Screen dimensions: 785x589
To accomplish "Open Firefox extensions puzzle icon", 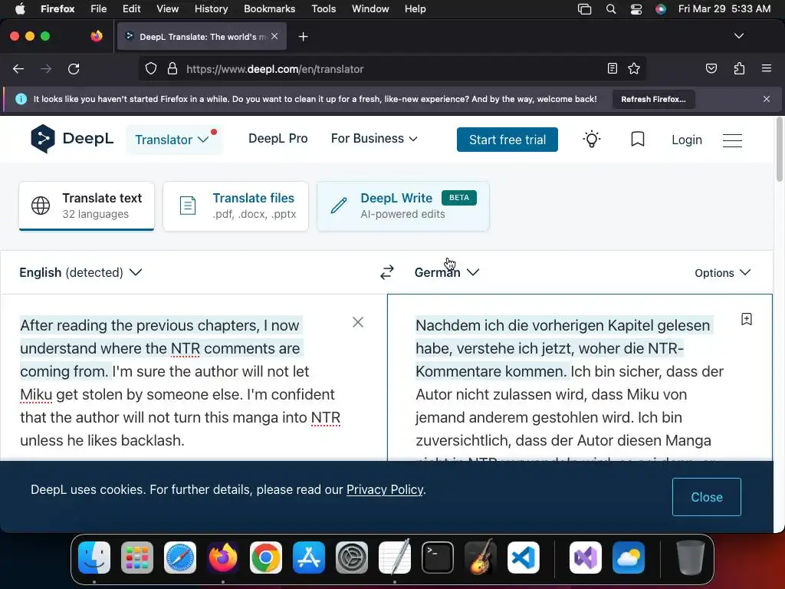I will (x=739, y=68).
